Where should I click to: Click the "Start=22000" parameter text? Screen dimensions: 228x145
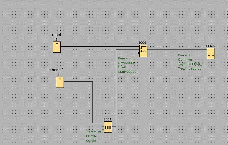(127, 72)
